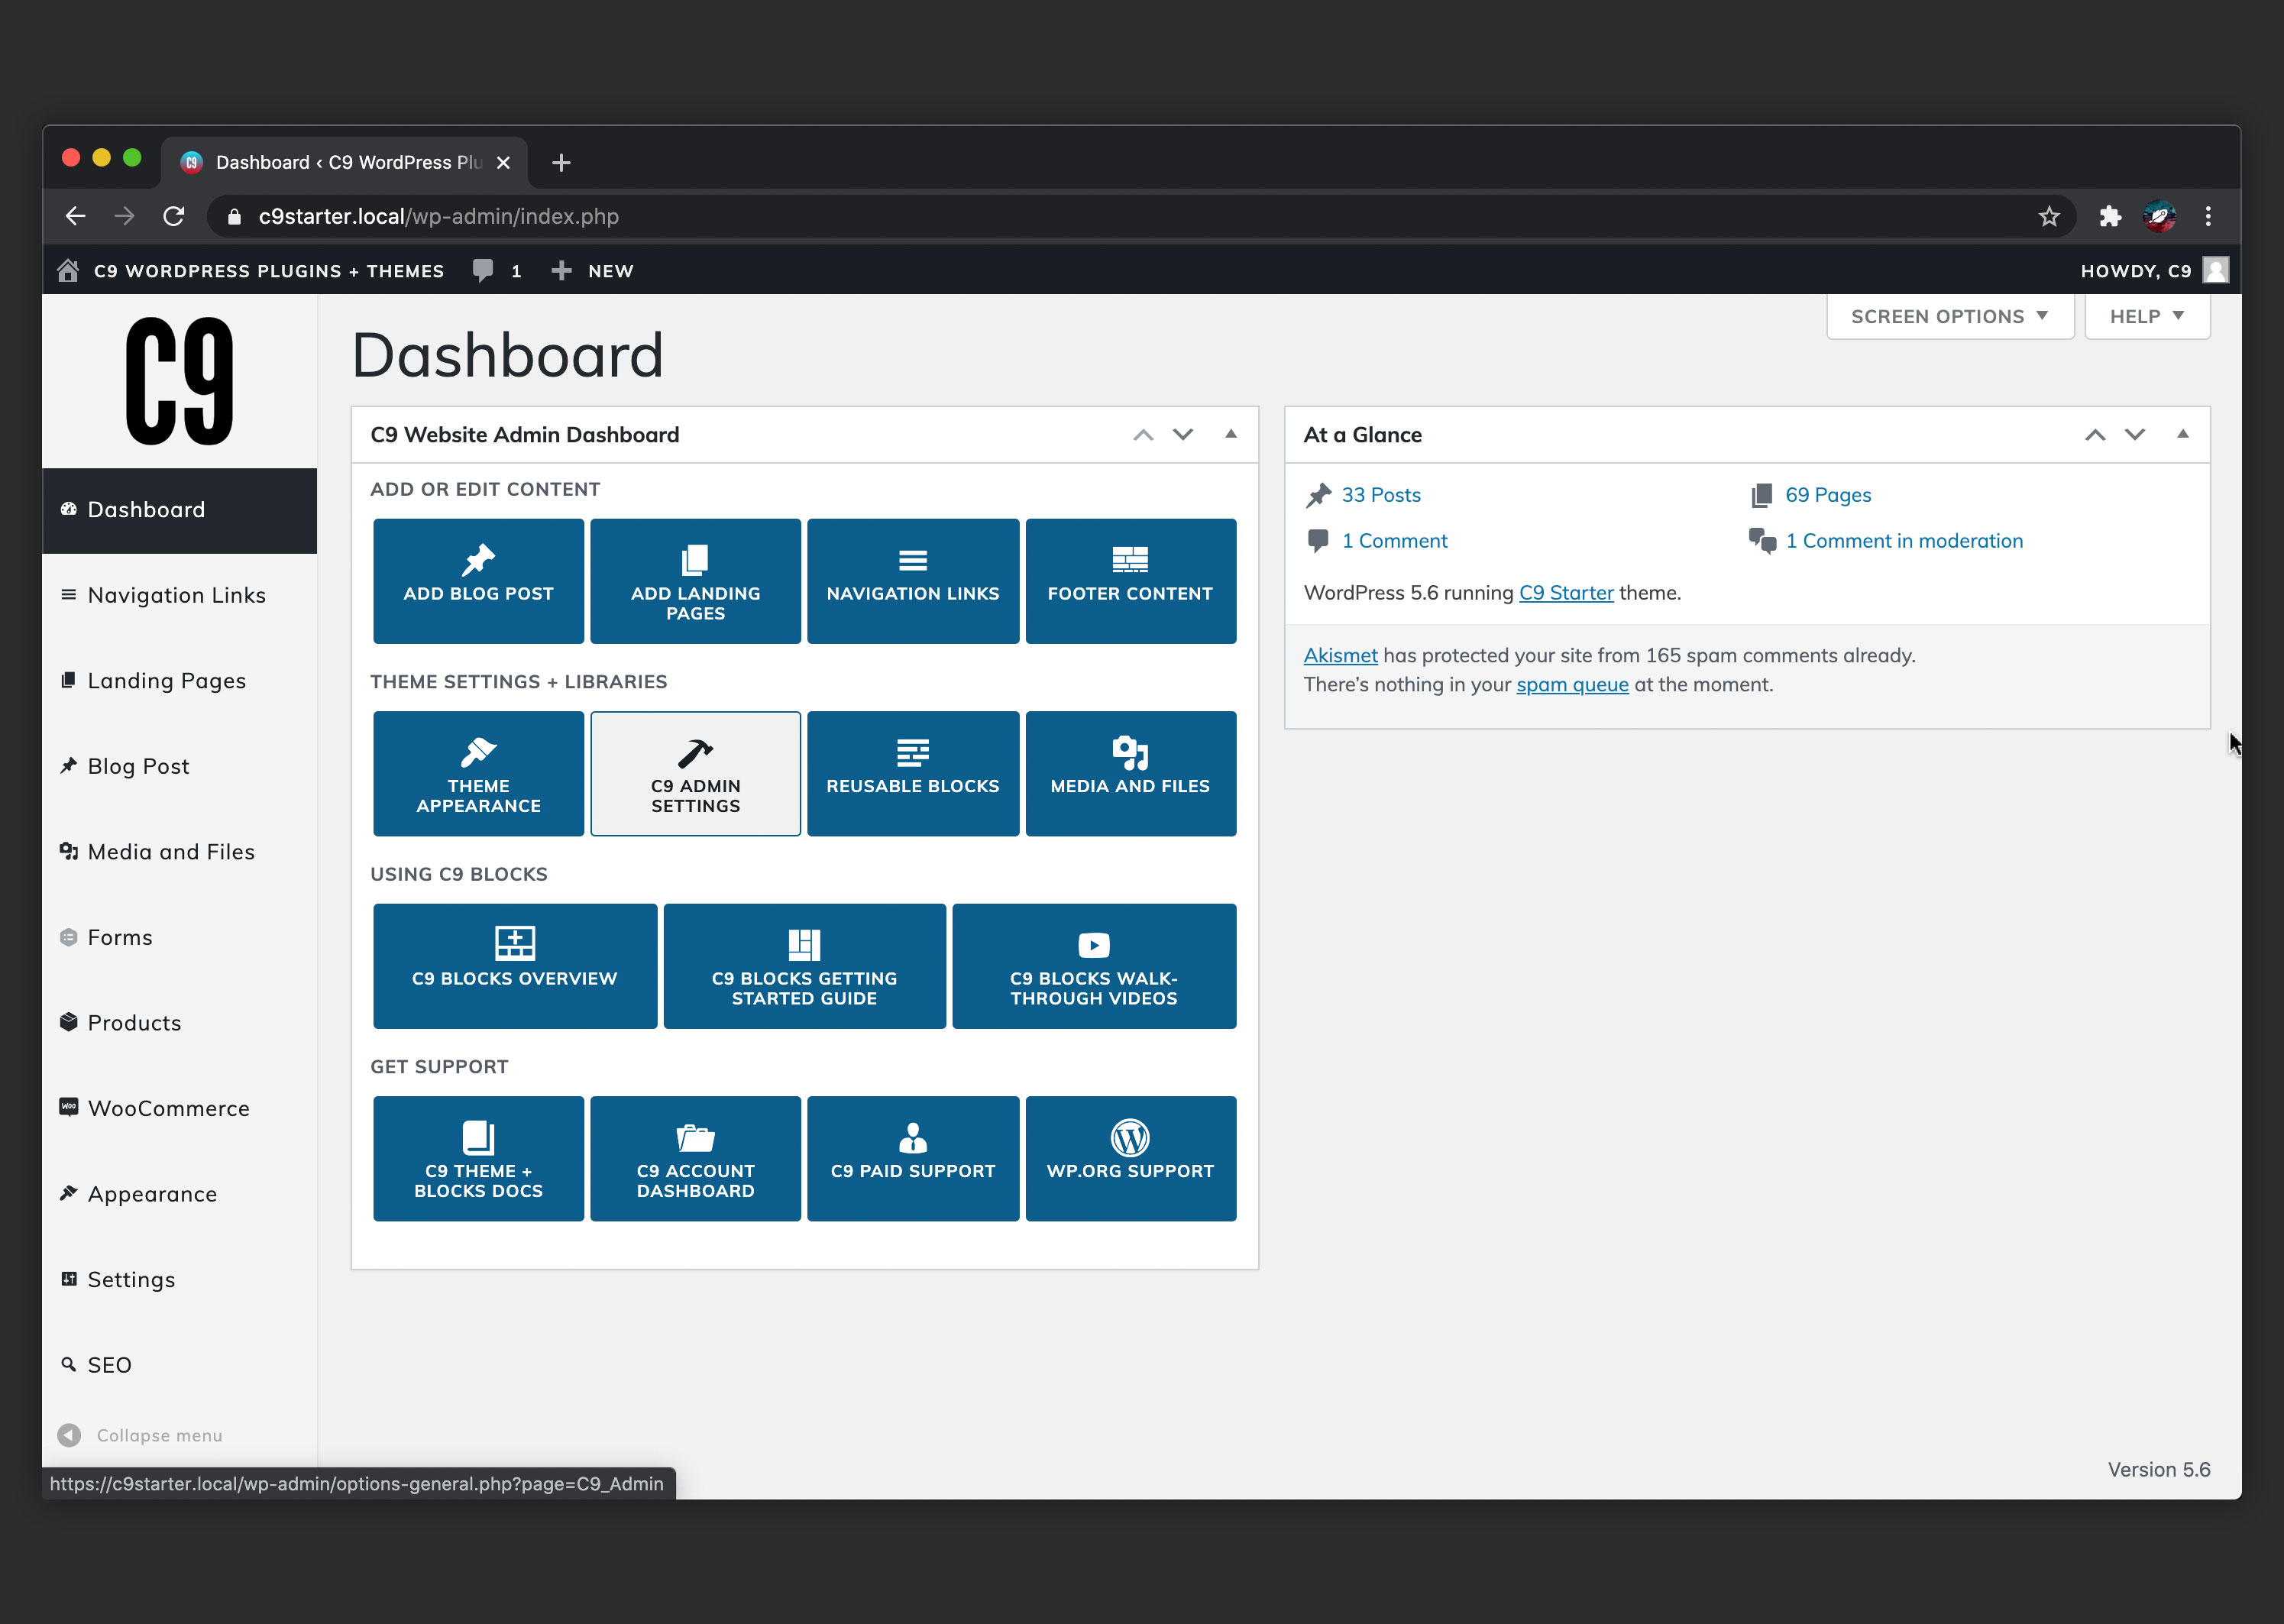Click the WP.org Support WordPress logo tile
The height and width of the screenshot is (1624, 2284).
[1130, 1158]
